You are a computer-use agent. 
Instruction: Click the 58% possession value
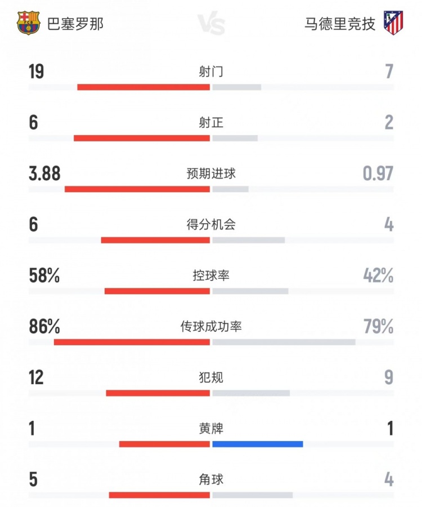(x=44, y=275)
